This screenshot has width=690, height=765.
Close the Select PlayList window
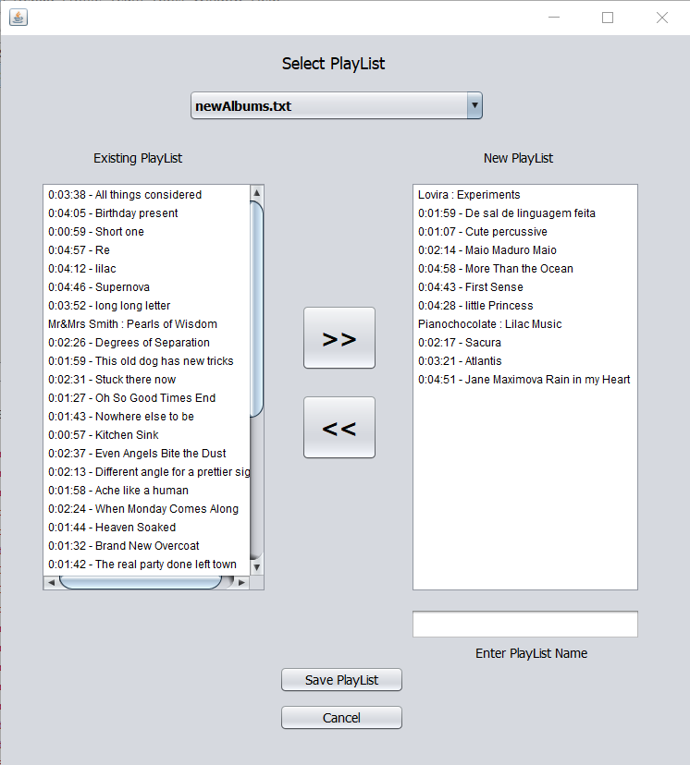click(x=662, y=18)
